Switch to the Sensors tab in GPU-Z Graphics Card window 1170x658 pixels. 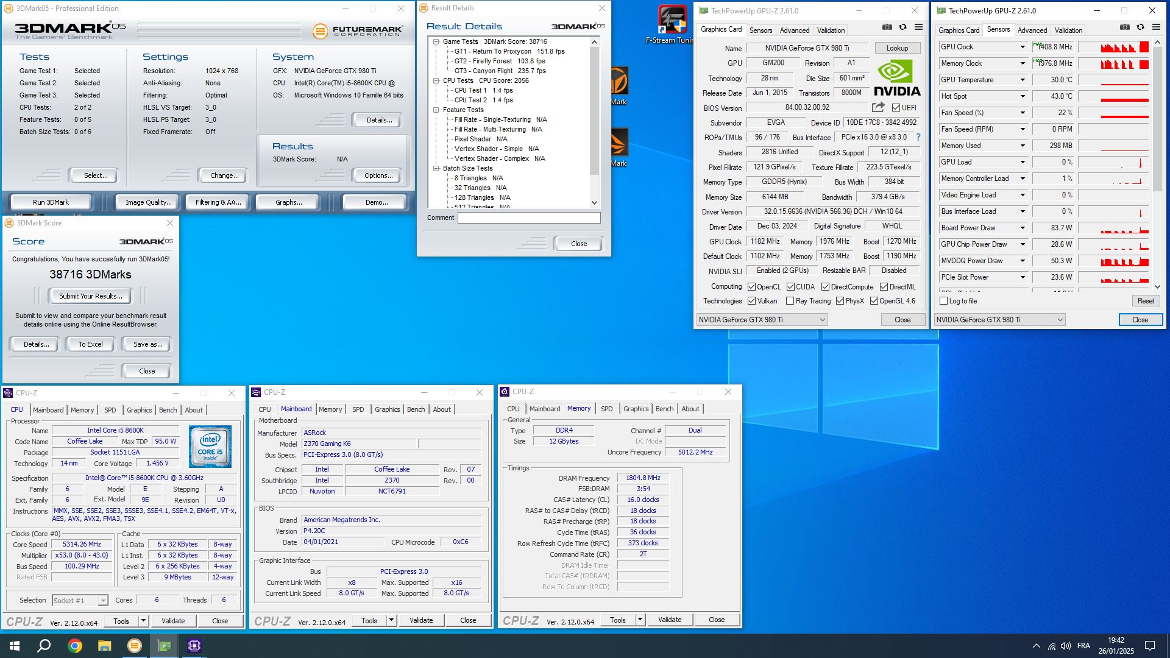tap(760, 30)
